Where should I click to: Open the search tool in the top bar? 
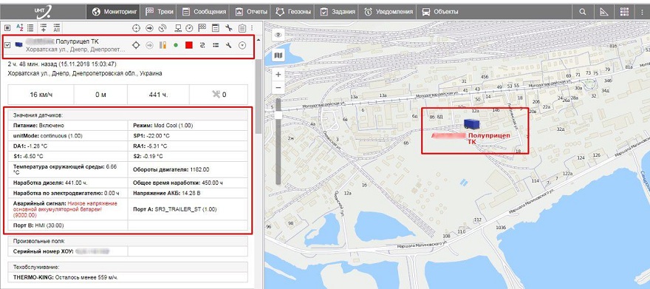click(x=583, y=12)
